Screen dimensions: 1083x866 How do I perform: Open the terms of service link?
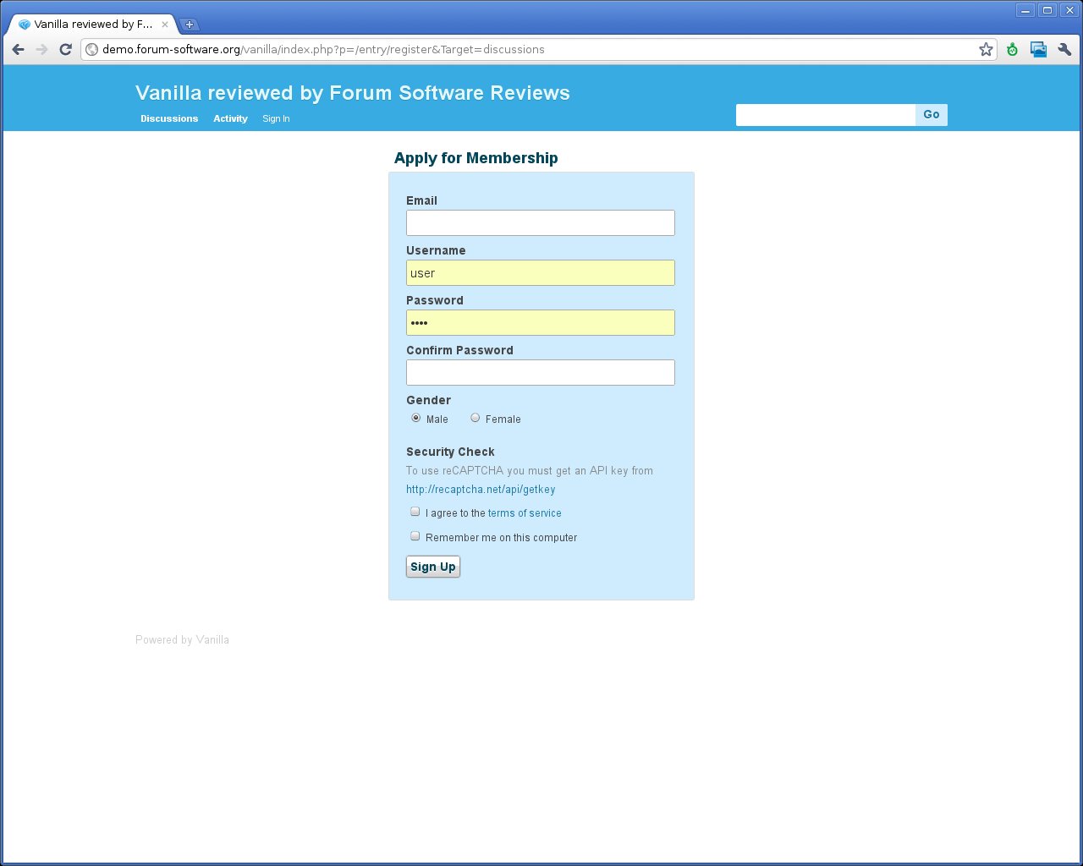pos(525,513)
